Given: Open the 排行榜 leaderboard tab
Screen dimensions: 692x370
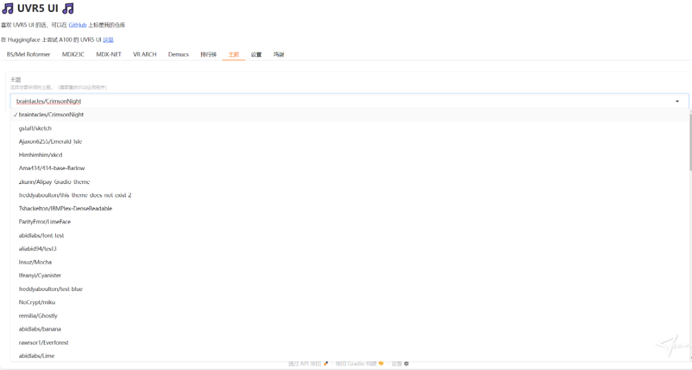Looking at the screenshot, I should [209, 54].
